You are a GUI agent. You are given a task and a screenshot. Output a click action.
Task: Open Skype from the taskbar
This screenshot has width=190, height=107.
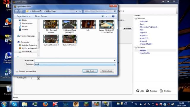(14, 104)
